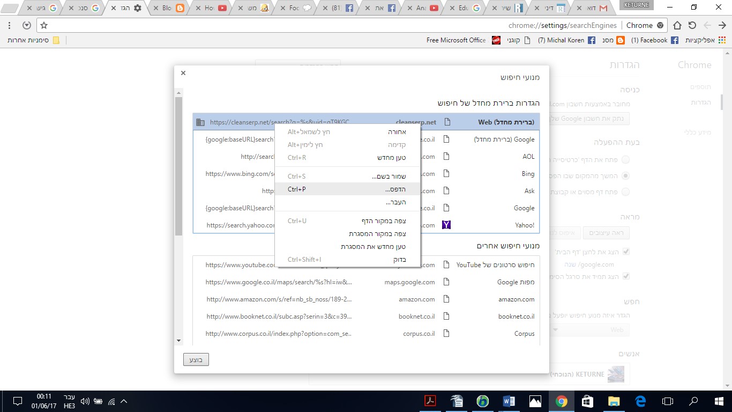Click the reload page toolbar icon
Viewport: 732px width, 412px height.
pos(692,26)
